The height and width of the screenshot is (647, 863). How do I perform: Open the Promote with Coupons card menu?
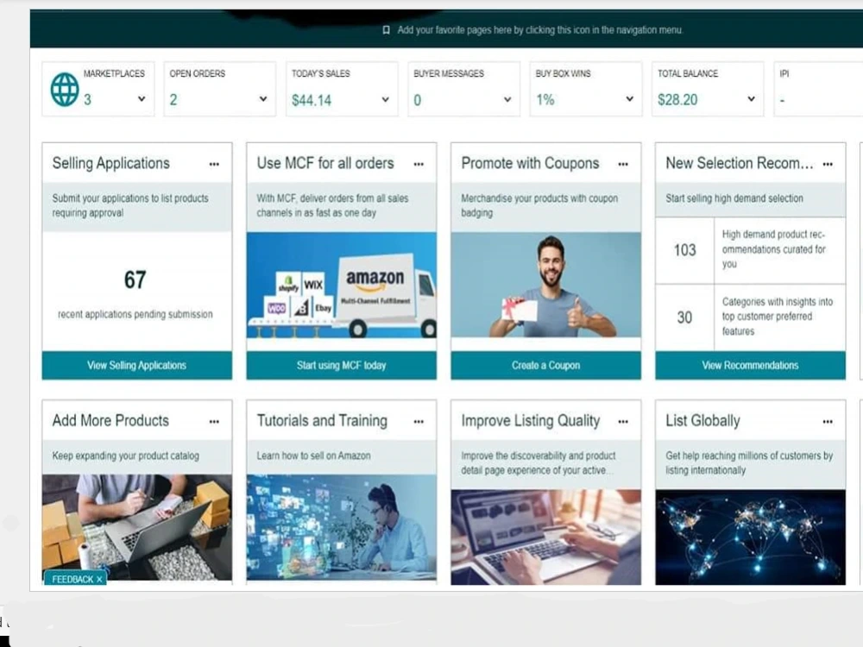click(623, 164)
